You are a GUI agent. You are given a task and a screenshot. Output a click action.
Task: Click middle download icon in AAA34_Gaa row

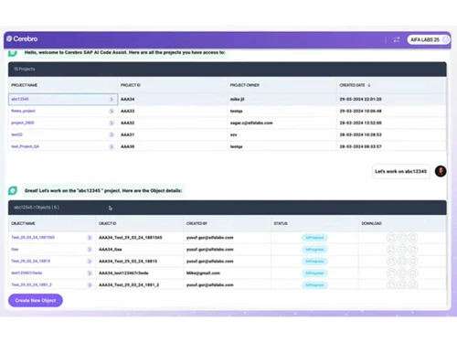(402, 250)
